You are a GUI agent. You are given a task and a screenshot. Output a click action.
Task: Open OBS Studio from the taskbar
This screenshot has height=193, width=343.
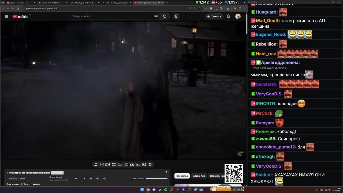[171, 190]
